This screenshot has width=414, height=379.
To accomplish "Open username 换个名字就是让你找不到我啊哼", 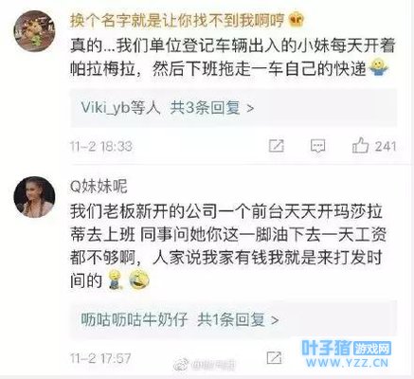I will 177,20.
